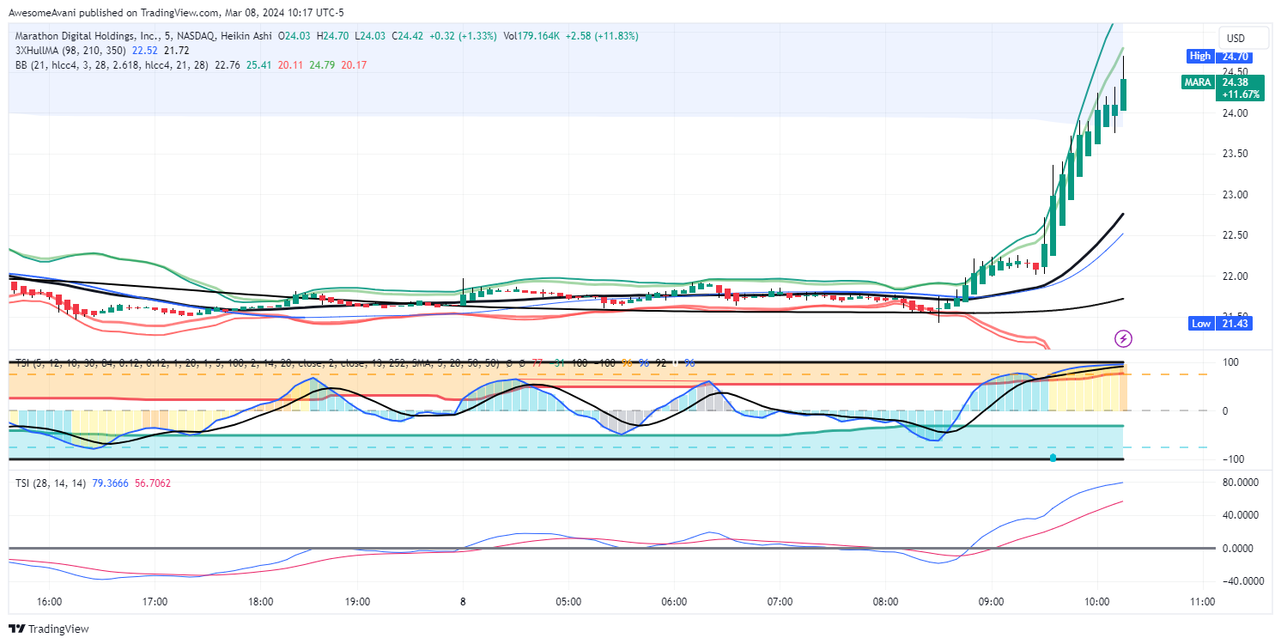The width and height of the screenshot is (1281, 644).
Task: Click the latest green Heikin Ashi candle
Action: pyautogui.click(x=1124, y=94)
